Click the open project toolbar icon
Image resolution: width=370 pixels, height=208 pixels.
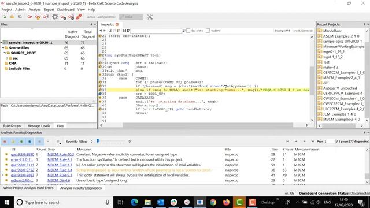coord(12,17)
